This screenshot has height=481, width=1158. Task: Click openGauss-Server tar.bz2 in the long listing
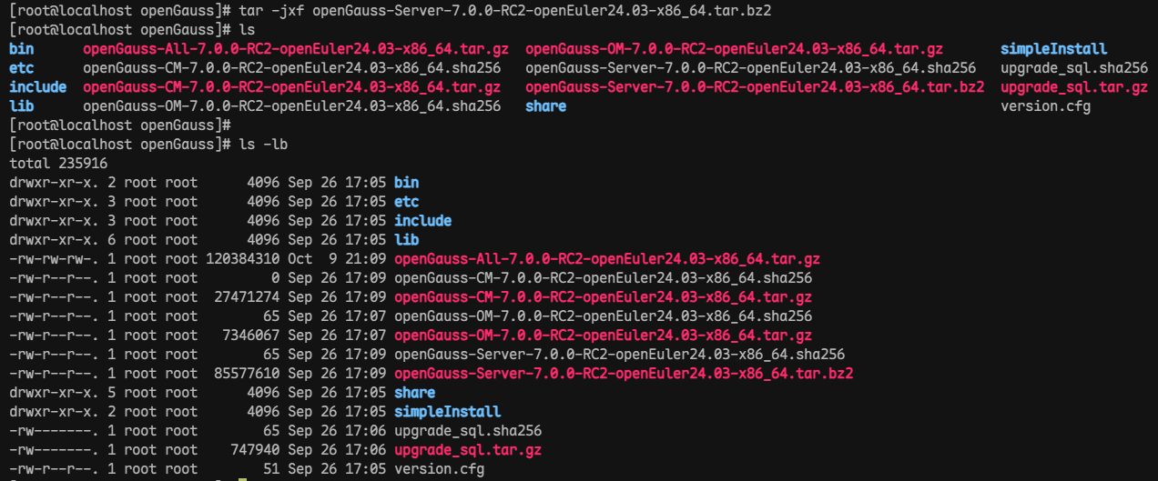pyautogui.click(x=624, y=374)
